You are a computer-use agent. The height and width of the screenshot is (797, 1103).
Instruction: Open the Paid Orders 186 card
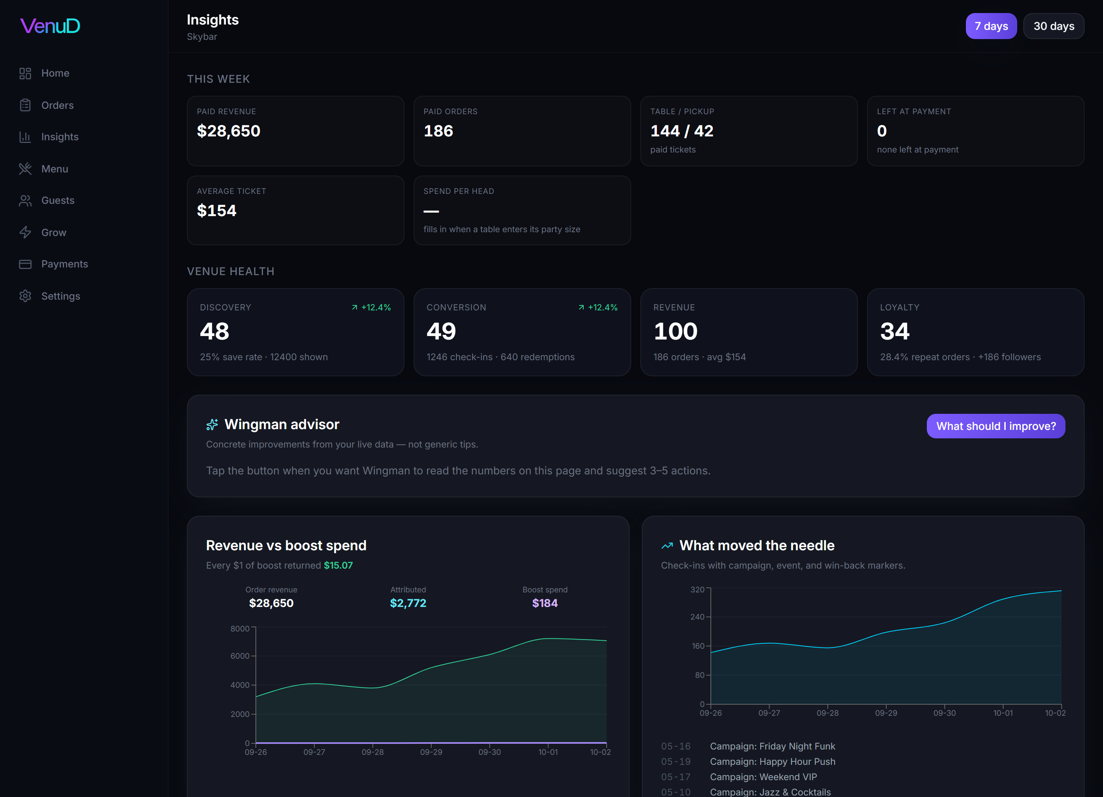[522, 131]
